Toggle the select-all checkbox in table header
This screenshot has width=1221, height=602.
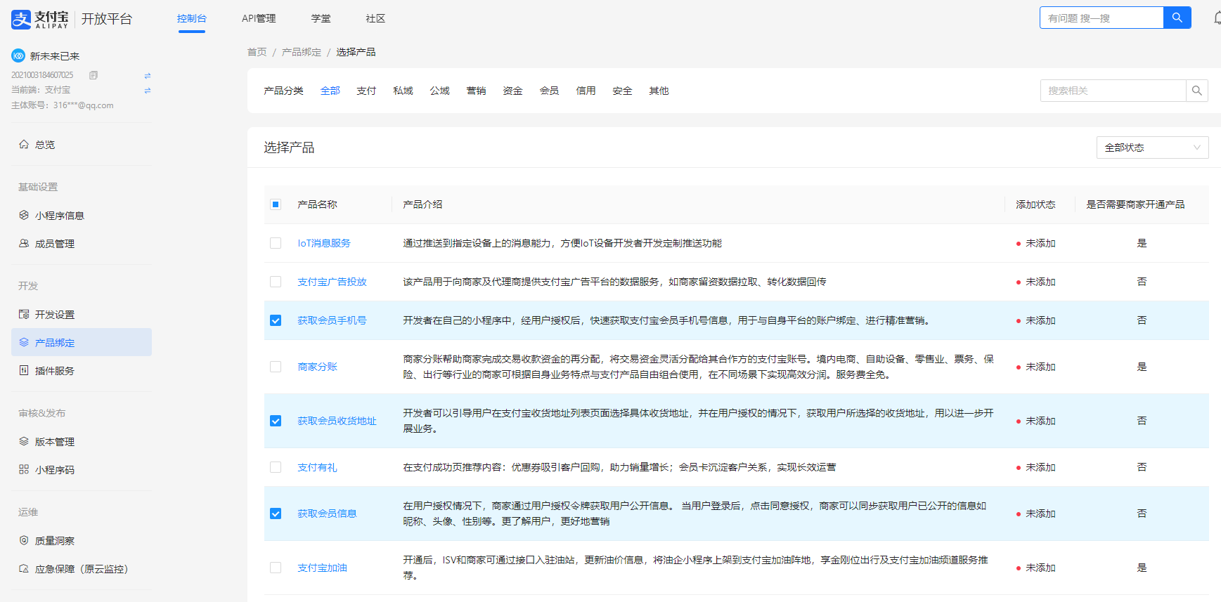276,204
